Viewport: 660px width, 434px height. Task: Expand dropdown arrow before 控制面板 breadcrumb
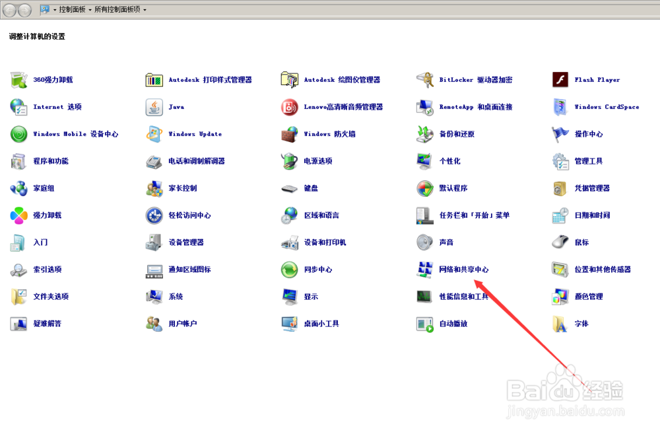click(x=55, y=10)
